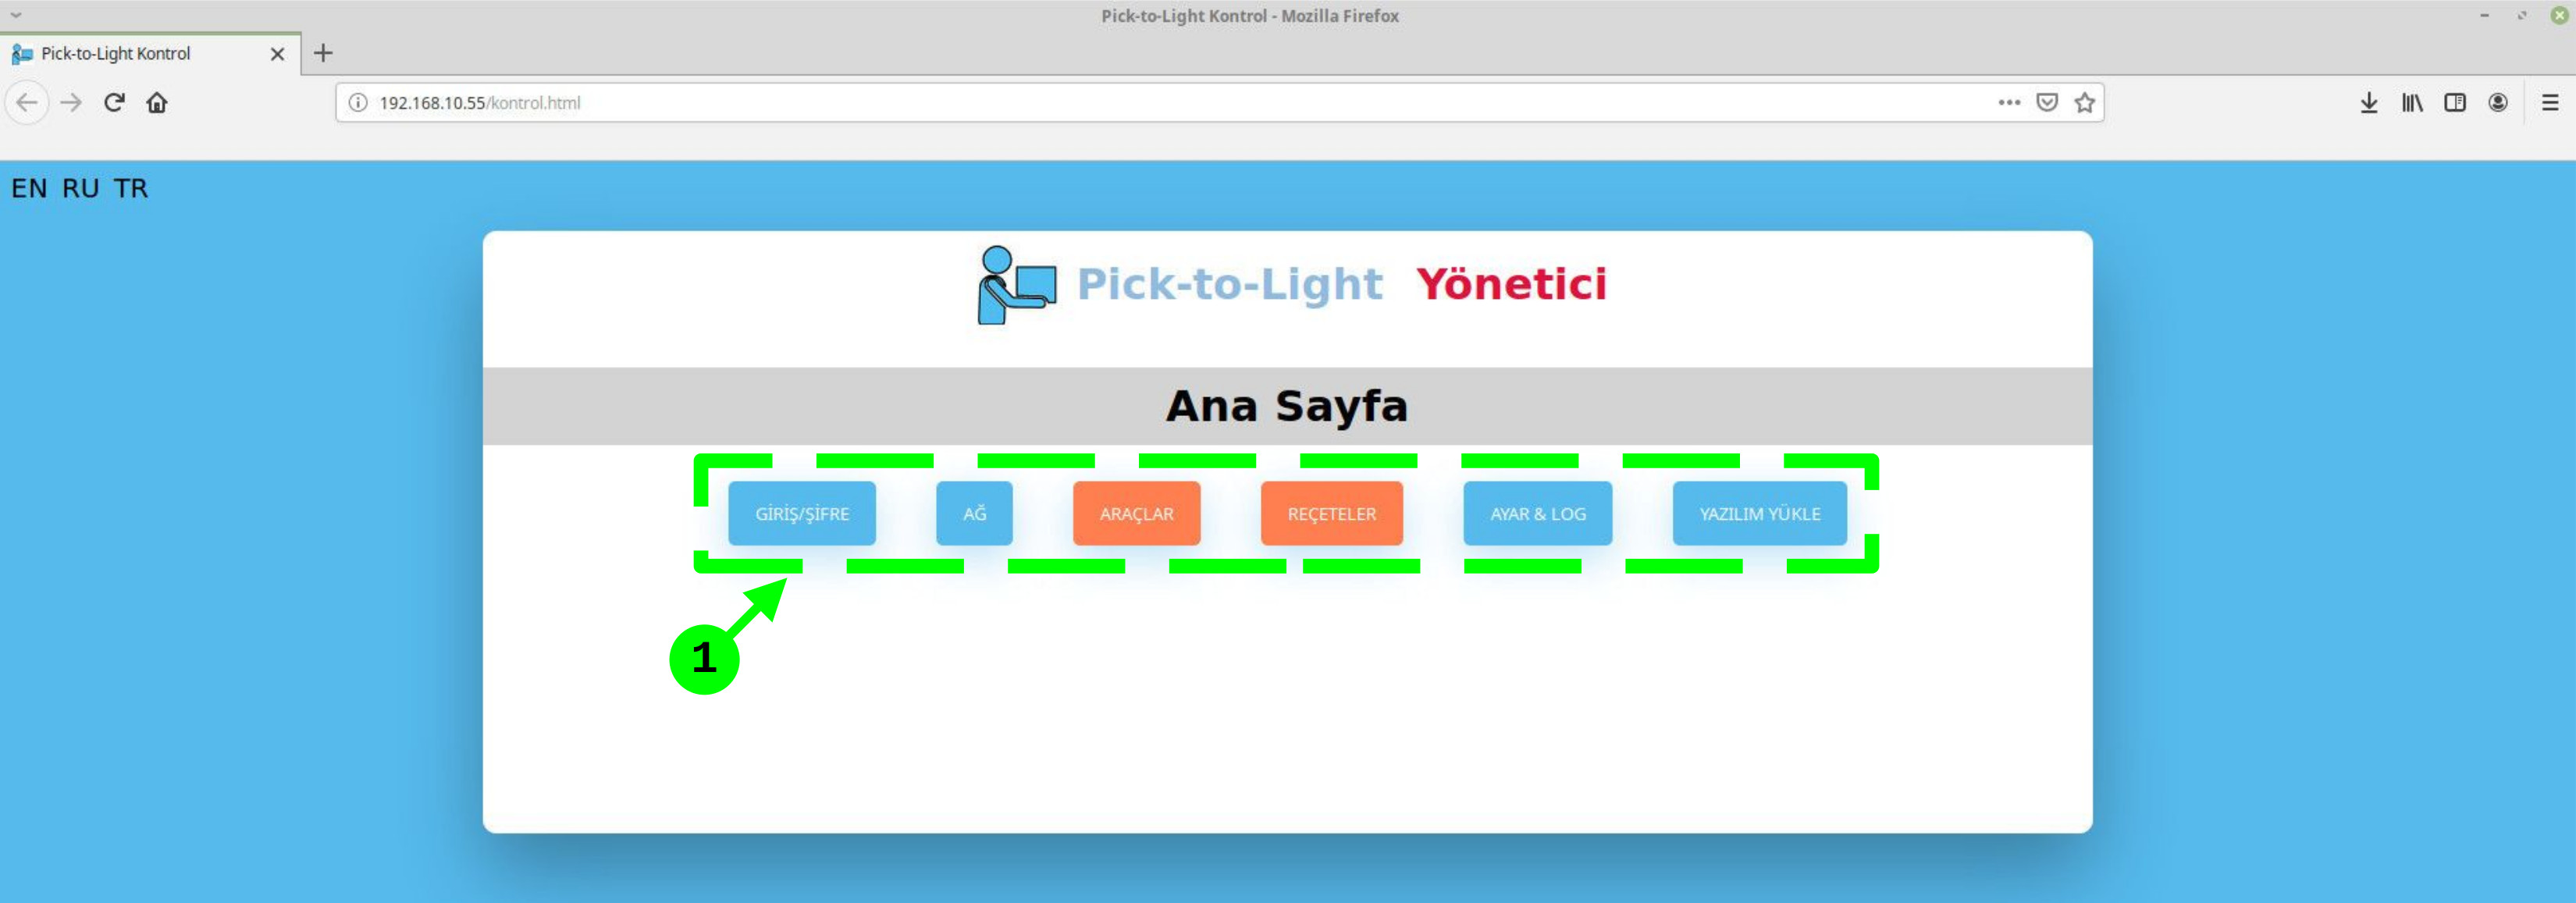The width and height of the screenshot is (2576, 903).
Task: Open the Firefox account icon
Action: 2498,102
